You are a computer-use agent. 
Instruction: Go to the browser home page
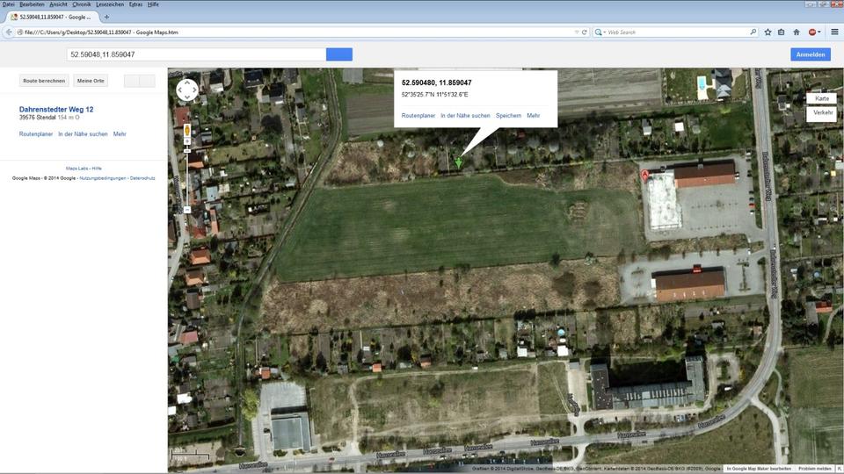797,32
